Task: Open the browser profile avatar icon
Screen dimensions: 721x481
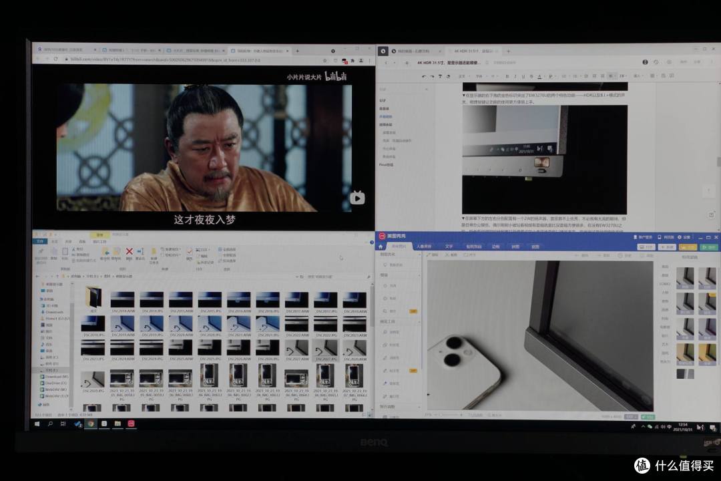Action: (x=361, y=60)
